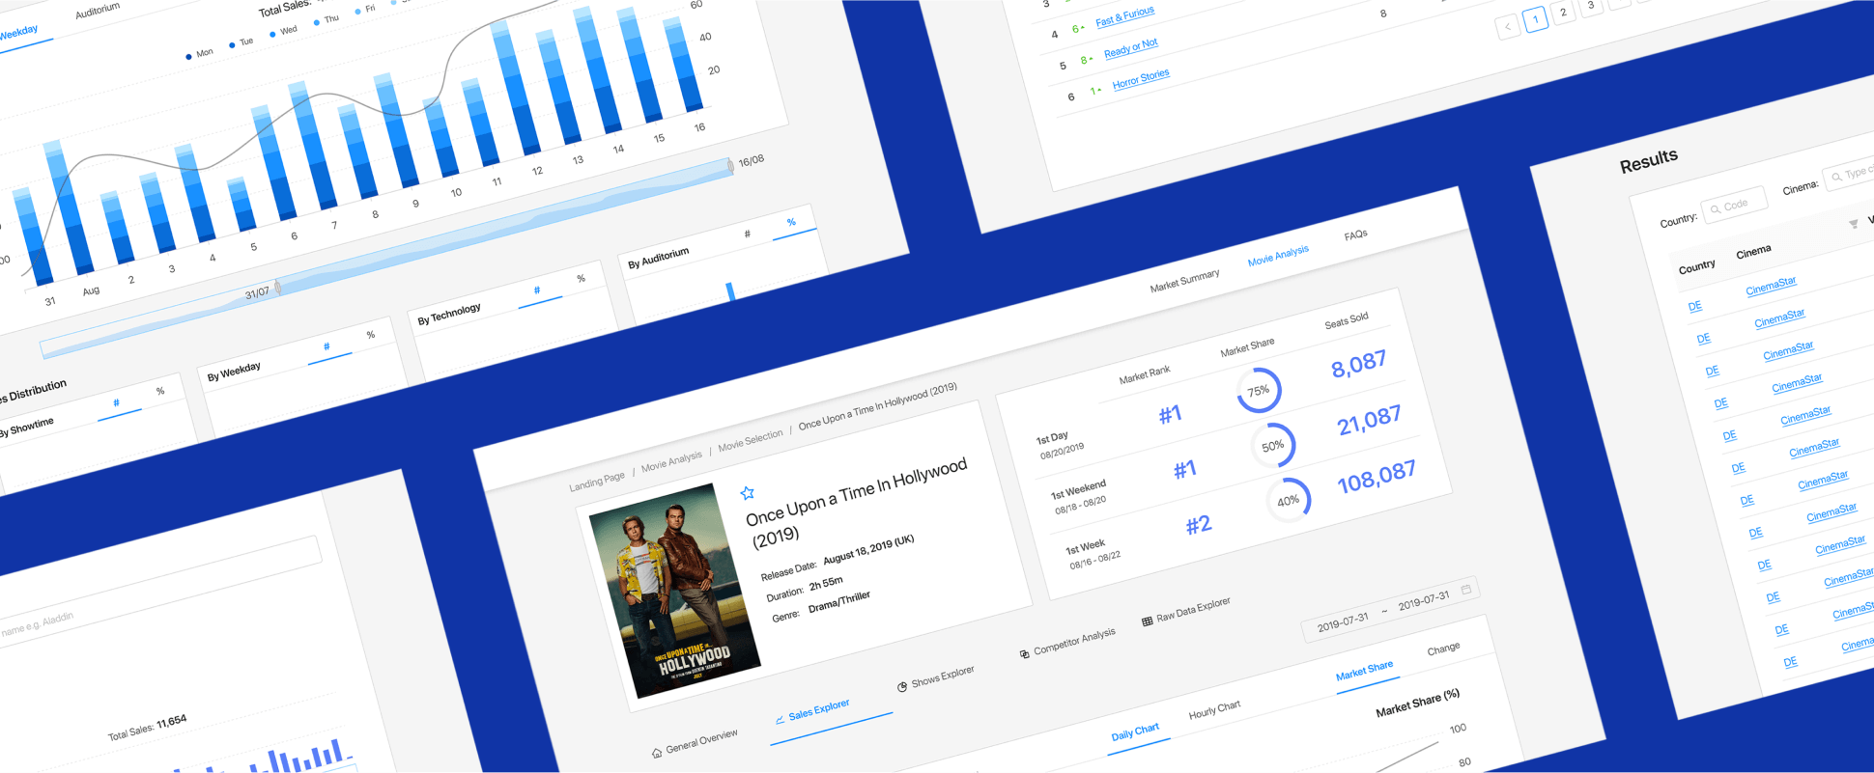The image size is (1874, 773).
Task: Toggle By Auditorium to percent (%) view
Action: [x=791, y=222]
